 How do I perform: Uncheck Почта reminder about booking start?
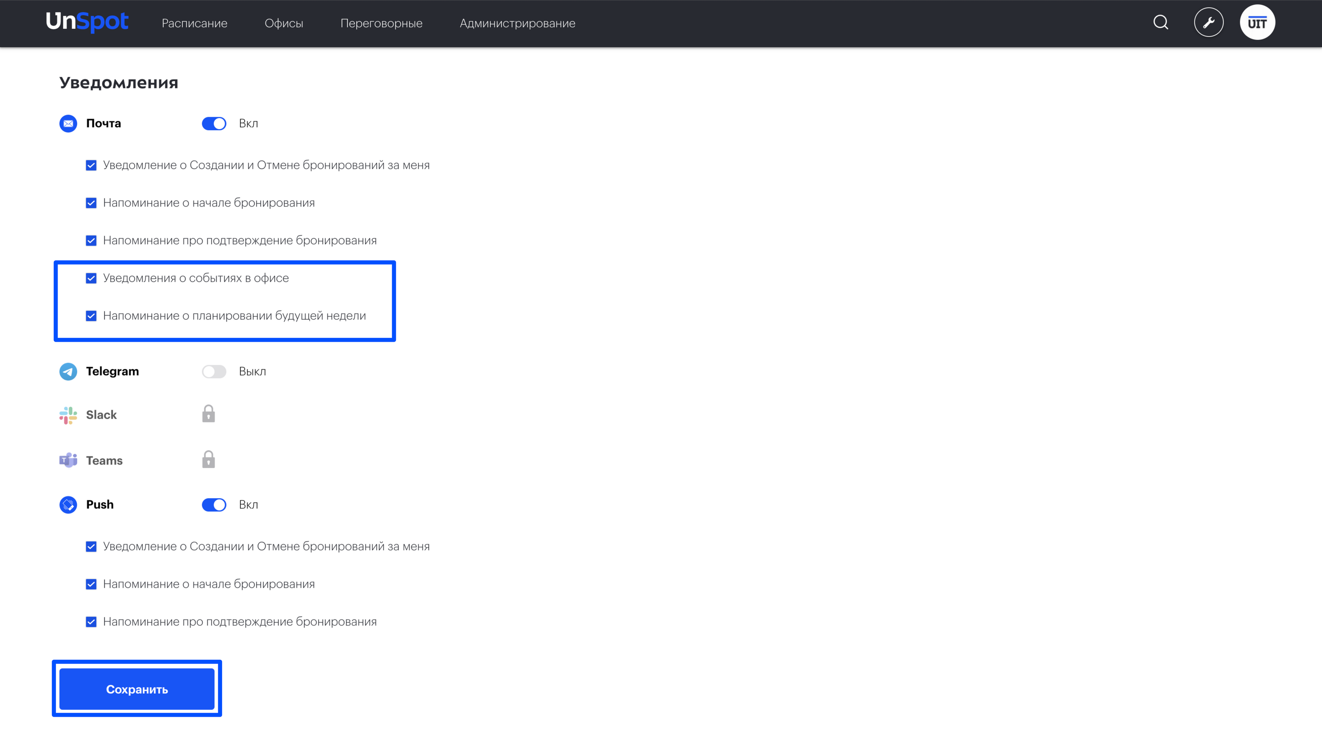(91, 203)
